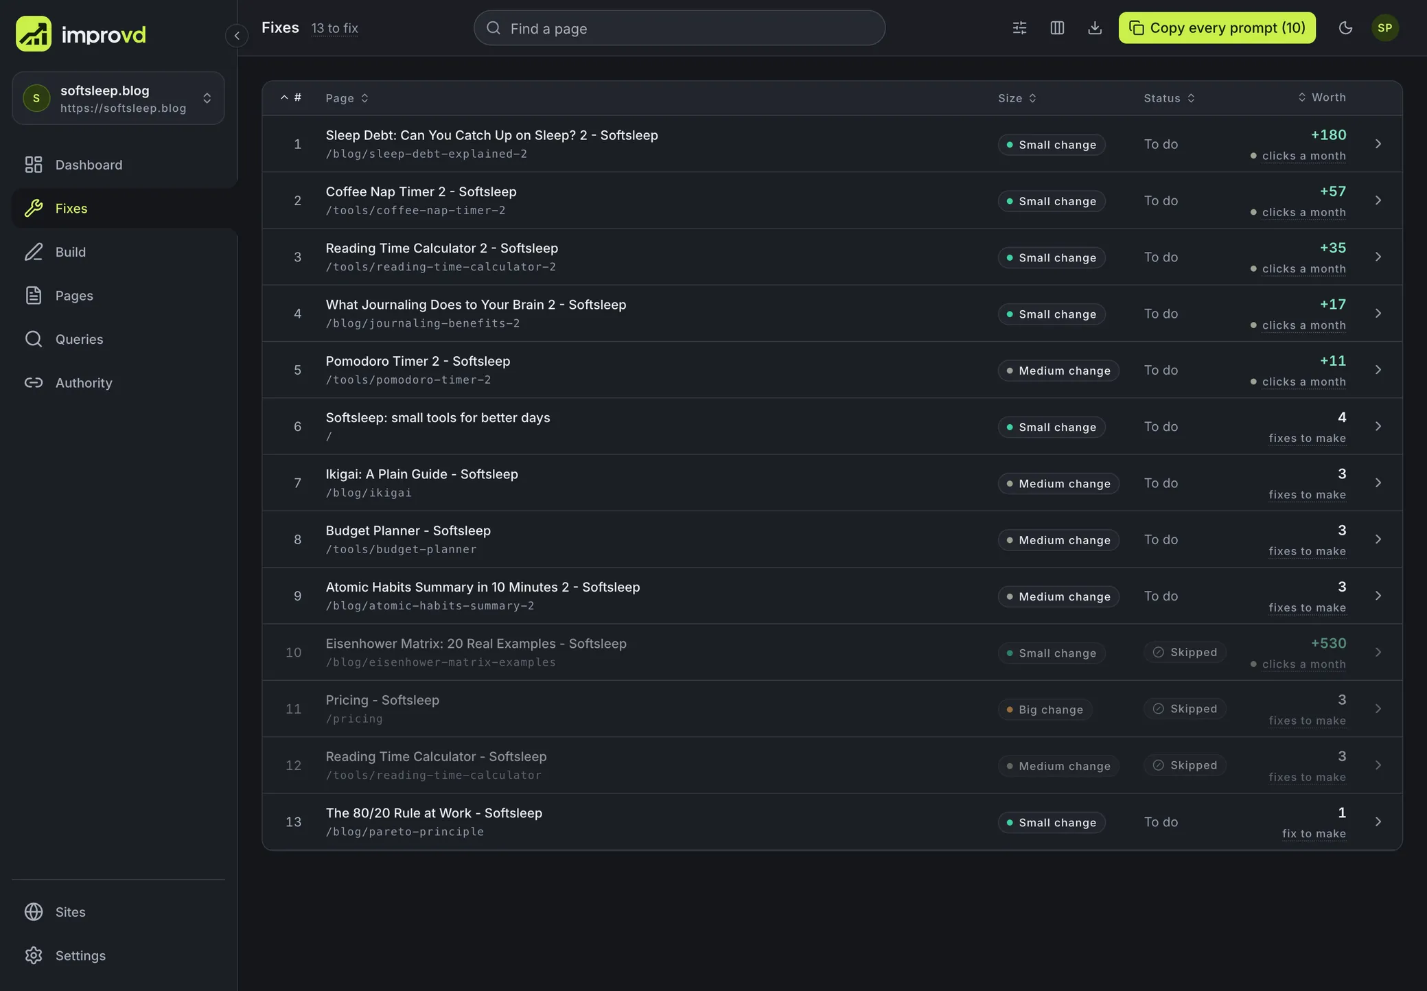Open 'Ikigai: A Plain Guide - Softsleep' row
The image size is (1427, 991).
832,483
